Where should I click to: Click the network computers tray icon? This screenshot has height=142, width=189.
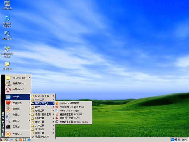click(x=176, y=140)
